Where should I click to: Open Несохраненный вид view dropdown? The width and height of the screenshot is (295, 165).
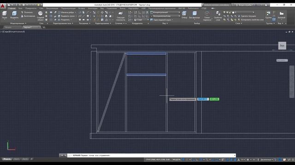pos(165,16)
